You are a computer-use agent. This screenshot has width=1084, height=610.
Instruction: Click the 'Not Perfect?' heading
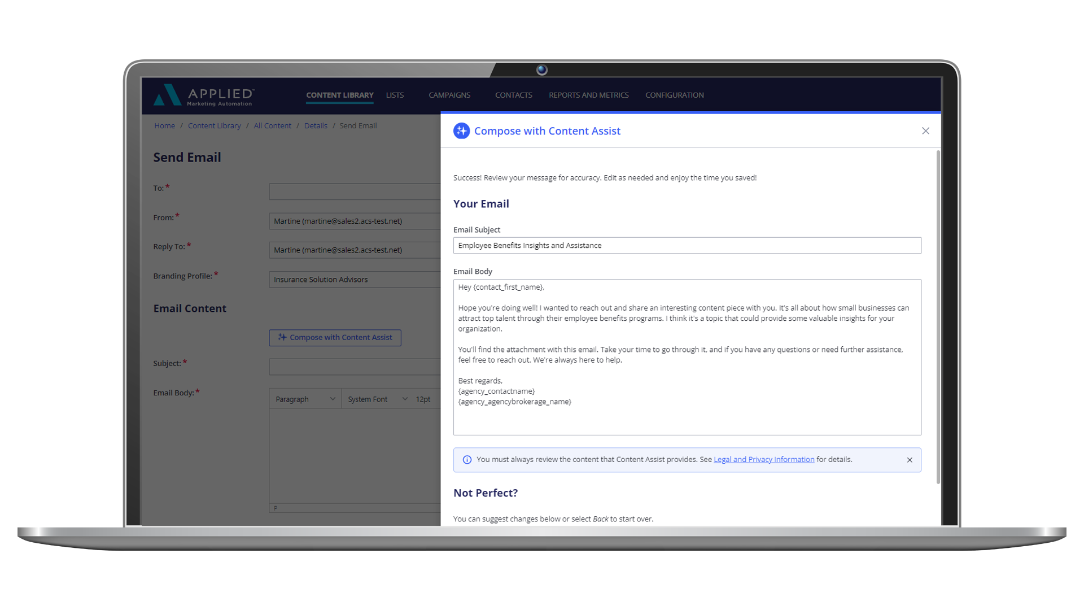click(486, 493)
